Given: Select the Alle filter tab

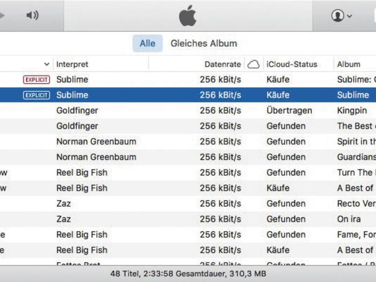Looking at the screenshot, I should pyautogui.click(x=147, y=43).
